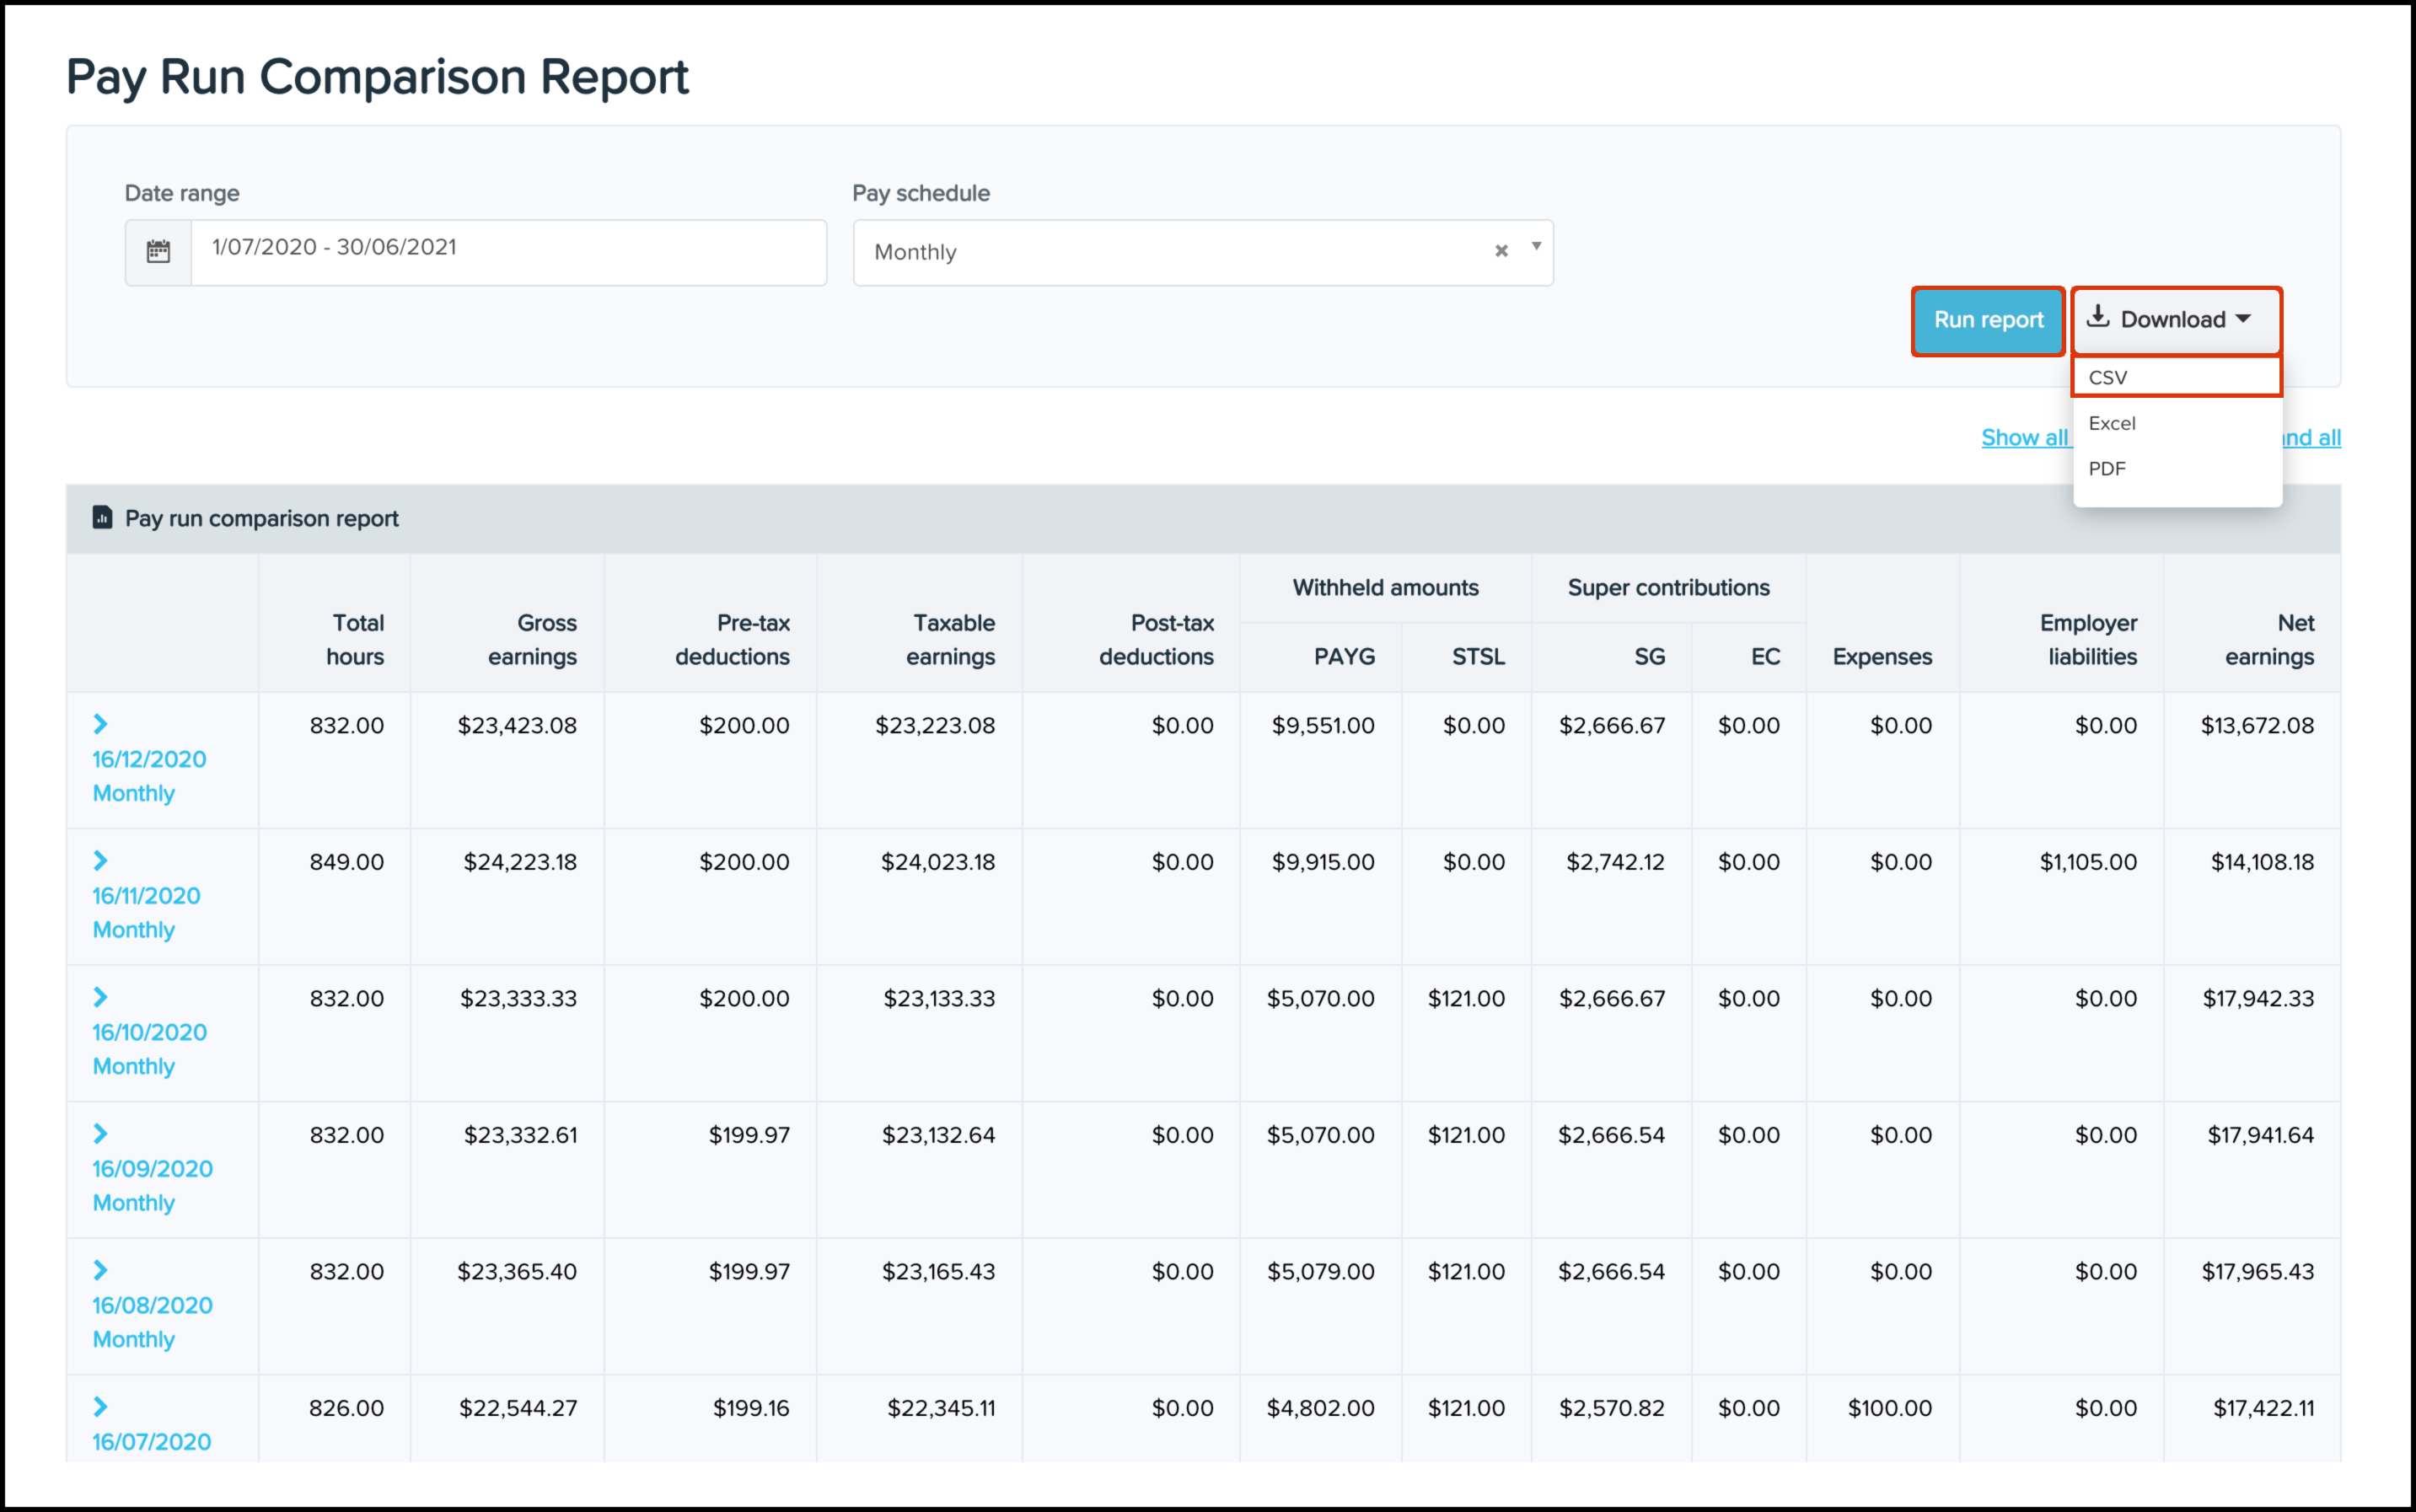Expand the 16/08/2020 pay run chevron

pos(101,1270)
